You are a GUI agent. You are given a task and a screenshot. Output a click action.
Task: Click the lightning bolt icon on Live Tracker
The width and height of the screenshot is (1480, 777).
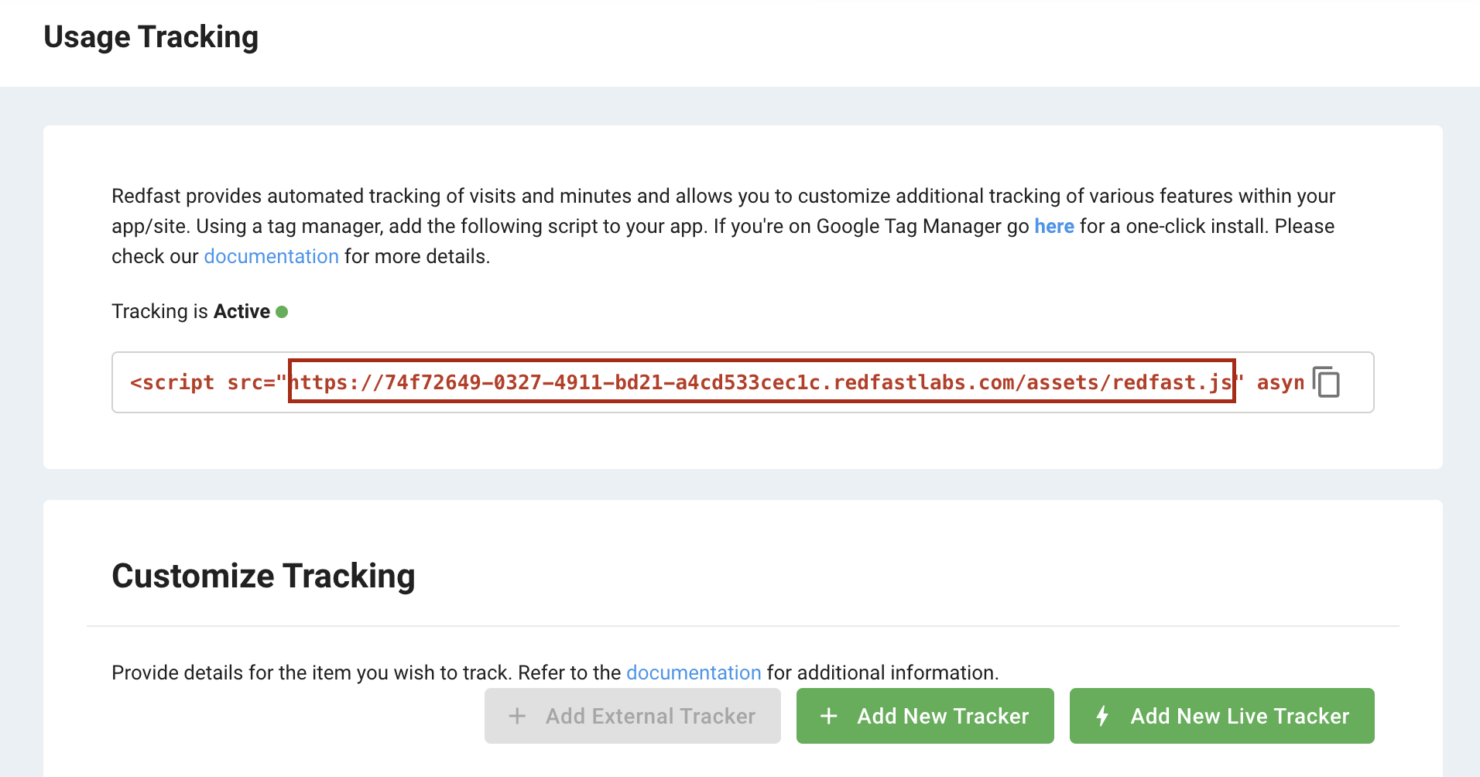(x=1102, y=716)
